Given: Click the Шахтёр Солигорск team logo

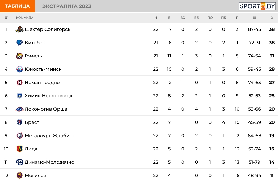Looking at the screenshot, I should coord(19,29).
